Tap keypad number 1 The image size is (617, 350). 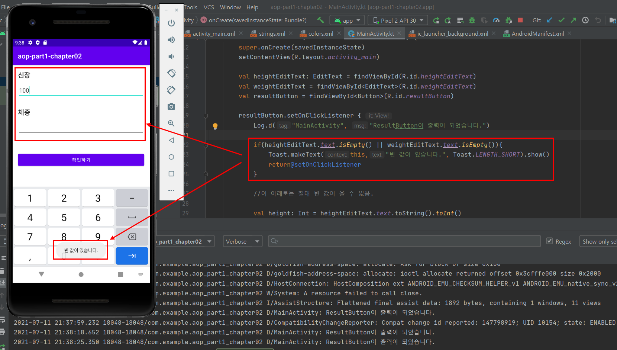[x=30, y=198]
